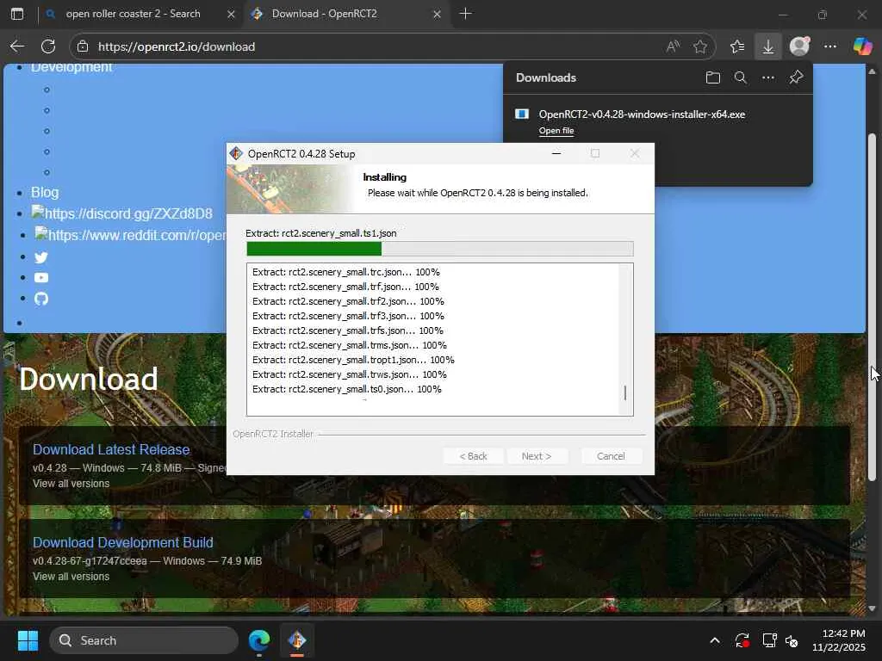Close the Download - OpenRCT2 tab
The width and height of the screenshot is (882, 661).
tap(437, 14)
